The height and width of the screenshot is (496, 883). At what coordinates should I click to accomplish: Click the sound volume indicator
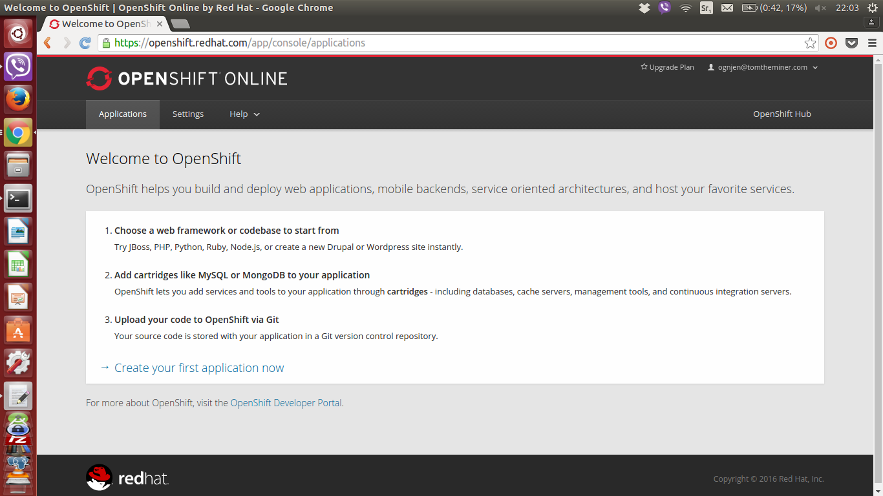pyautogui.click(x=820, y=8)
